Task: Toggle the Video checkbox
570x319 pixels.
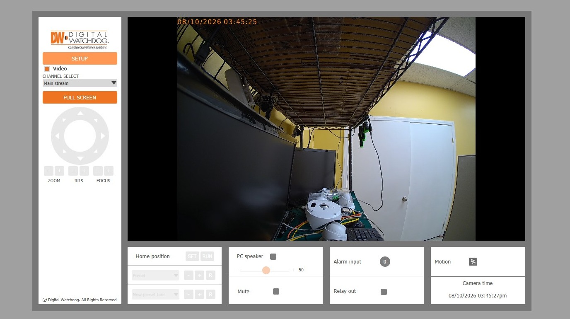Action: (47, 69)
